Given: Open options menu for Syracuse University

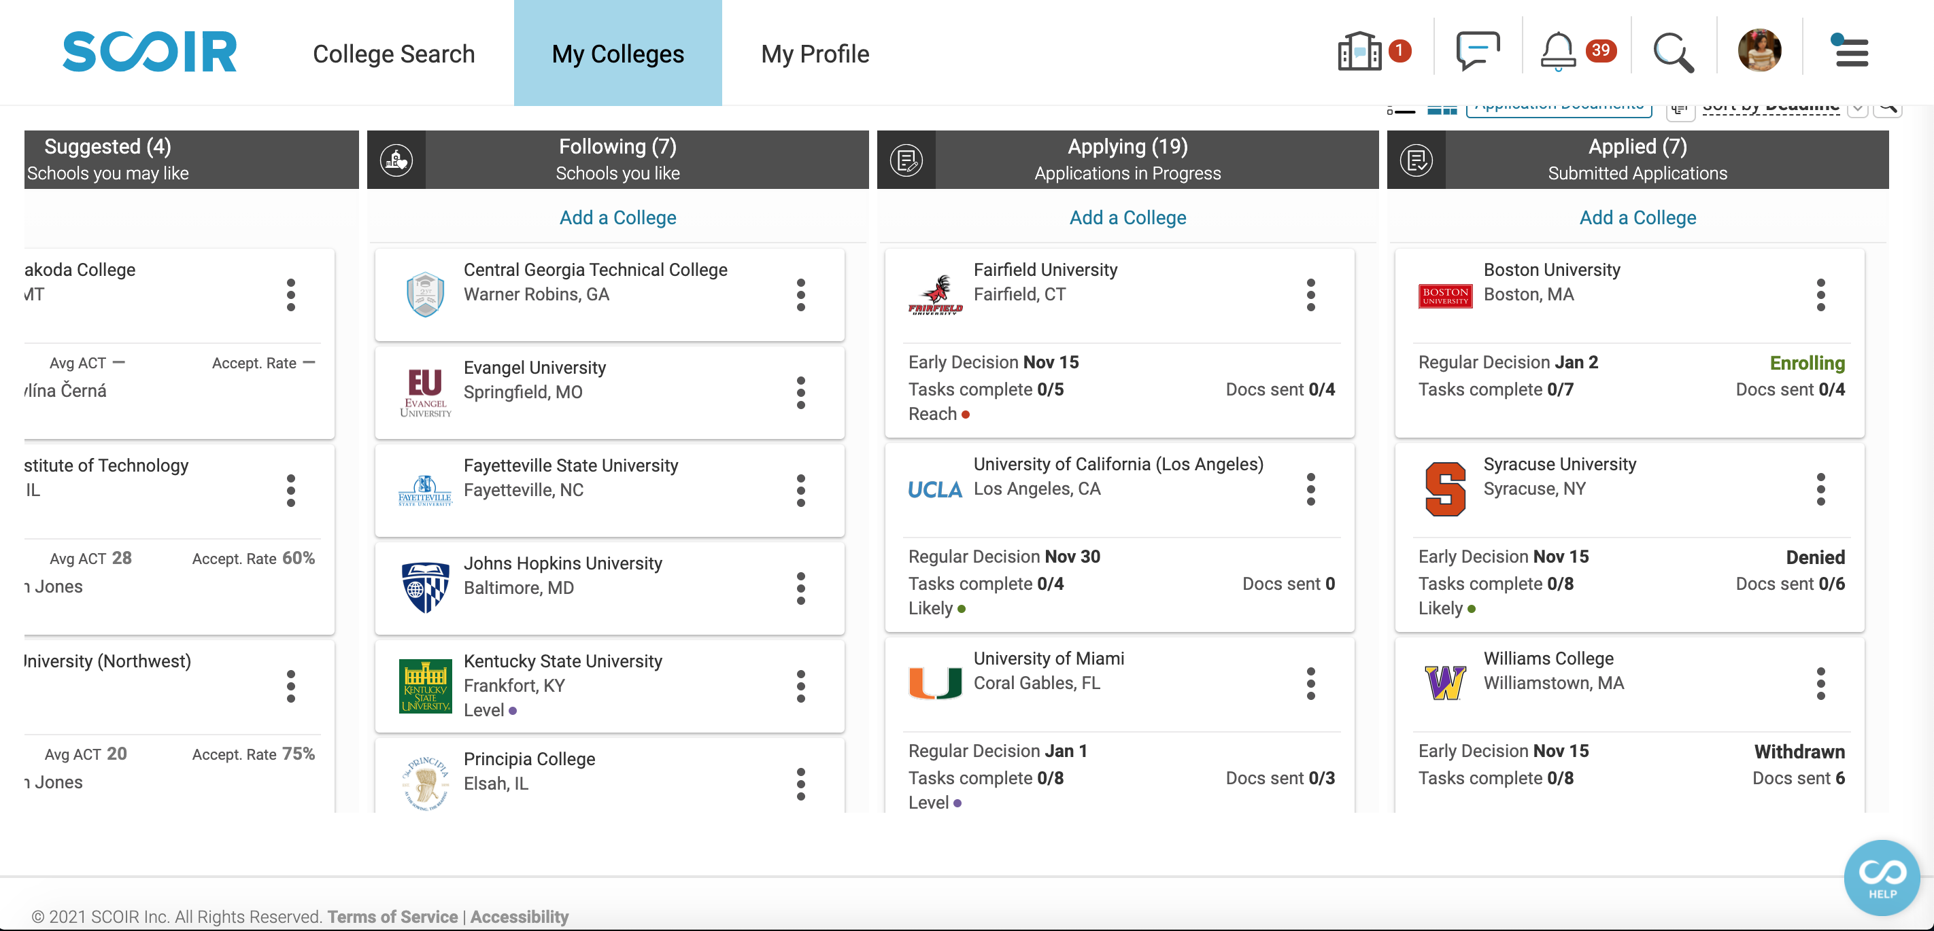Looking at the screenshot, I should click(x=1820, y=489).
